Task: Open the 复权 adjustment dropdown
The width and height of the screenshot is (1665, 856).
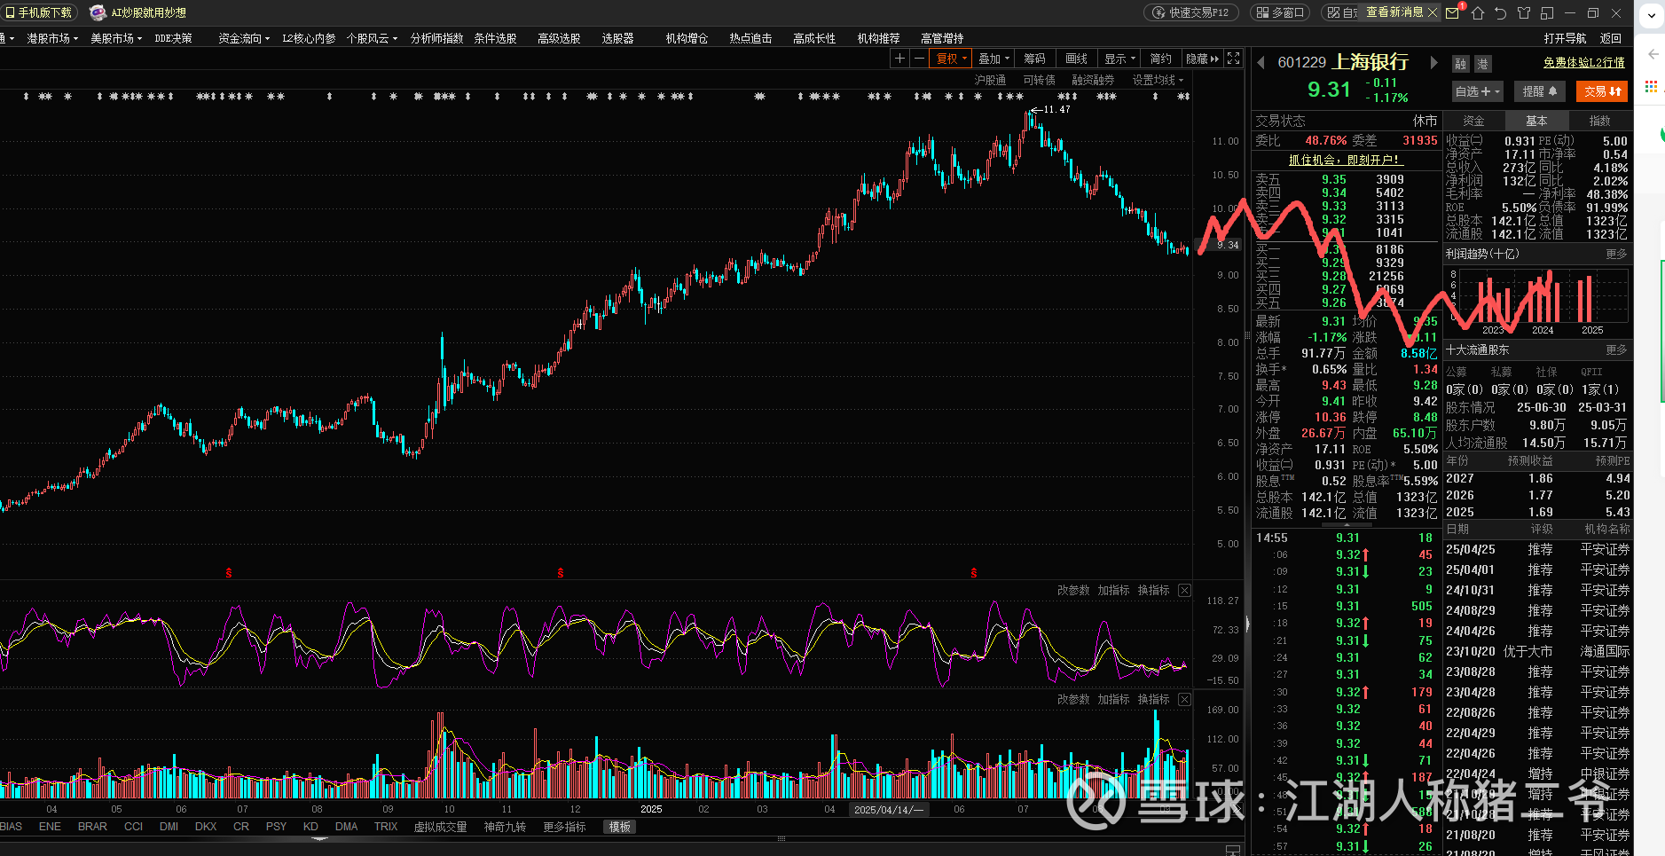Action: tap(952, 59)
